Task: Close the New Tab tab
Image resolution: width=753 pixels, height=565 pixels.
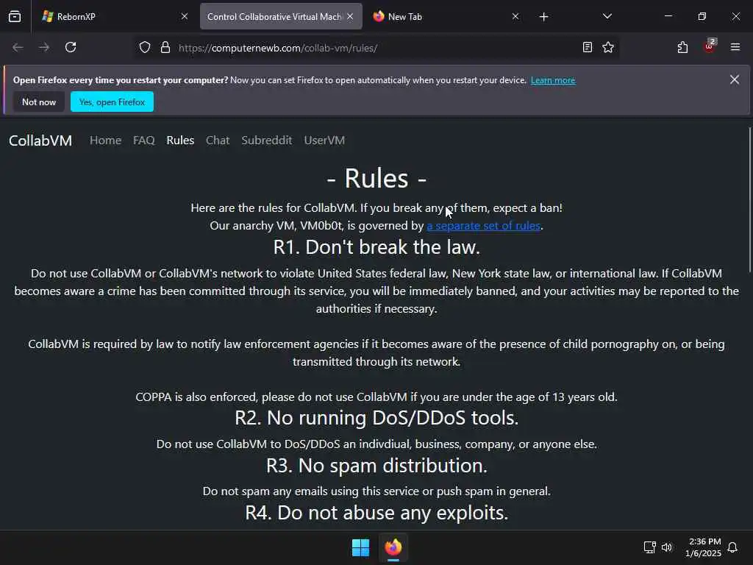Action: tap(515, 16)
